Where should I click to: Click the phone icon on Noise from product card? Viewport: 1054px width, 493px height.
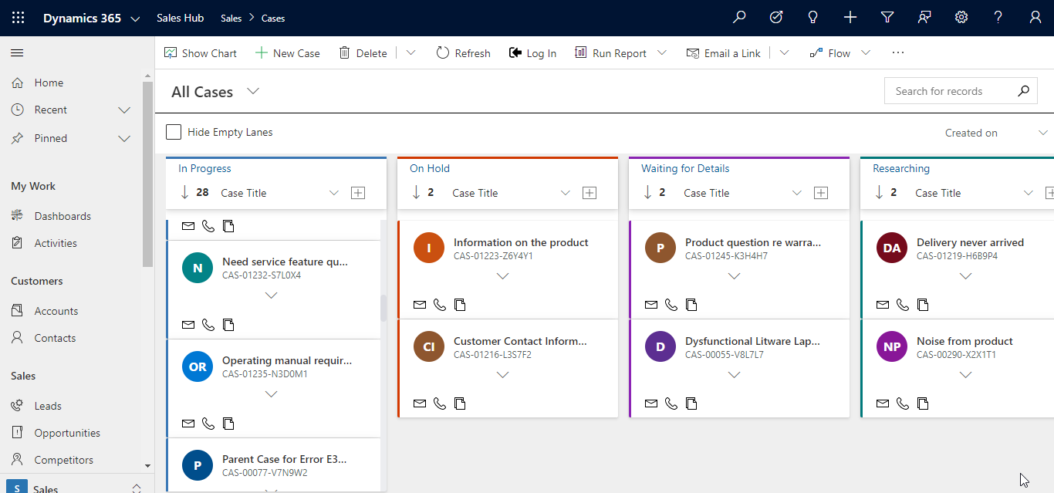pos(903,404)
